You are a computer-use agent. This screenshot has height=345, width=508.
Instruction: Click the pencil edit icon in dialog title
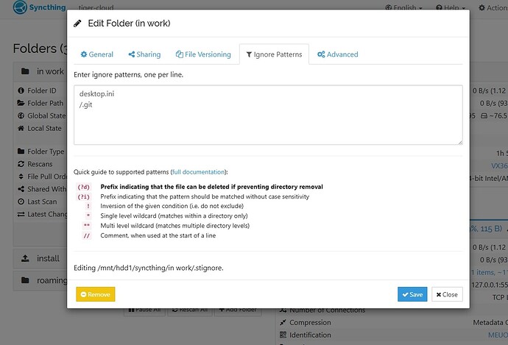(x=77, y=24)
